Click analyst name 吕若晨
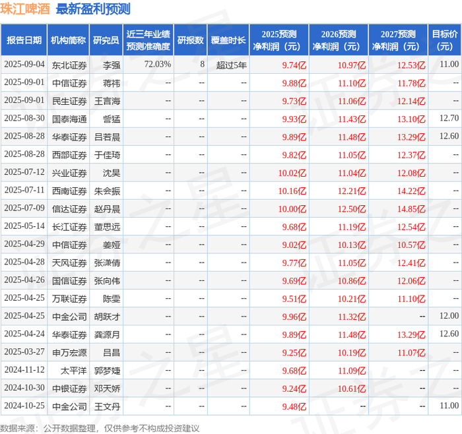462x434 pixels. (107, 137)
